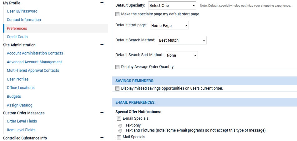297x141 pixels.
Task: Collapse the Site Administration section
Action: [x=102, y=45]
